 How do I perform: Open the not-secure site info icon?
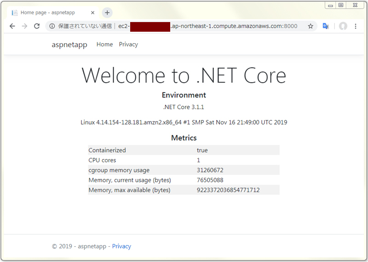52,26
